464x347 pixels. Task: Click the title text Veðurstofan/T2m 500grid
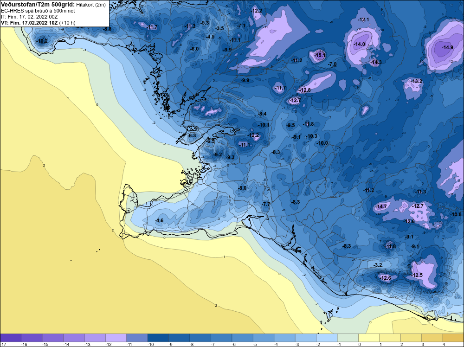click(x=38, y=5)
